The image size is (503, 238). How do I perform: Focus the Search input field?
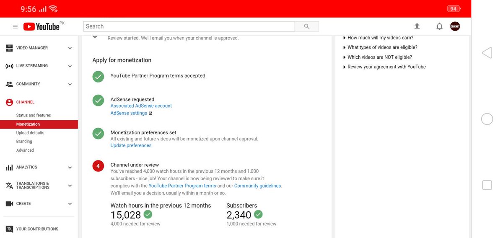(189, 26)
